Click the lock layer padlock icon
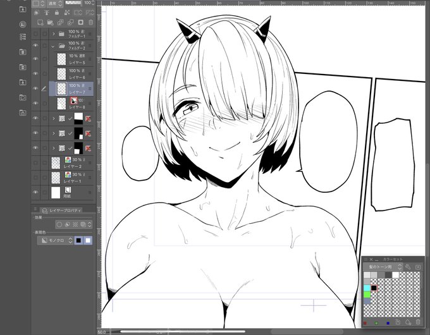The width and height of the screenshot is (430, 335). pos(57,13)
